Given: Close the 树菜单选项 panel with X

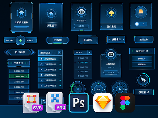Looking at the screenshot, I should (60, 53).
